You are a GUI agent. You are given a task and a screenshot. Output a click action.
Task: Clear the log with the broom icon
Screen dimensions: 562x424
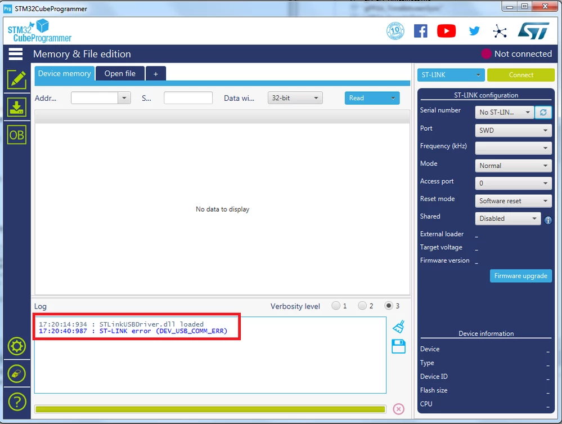click(x=398, y=327)
